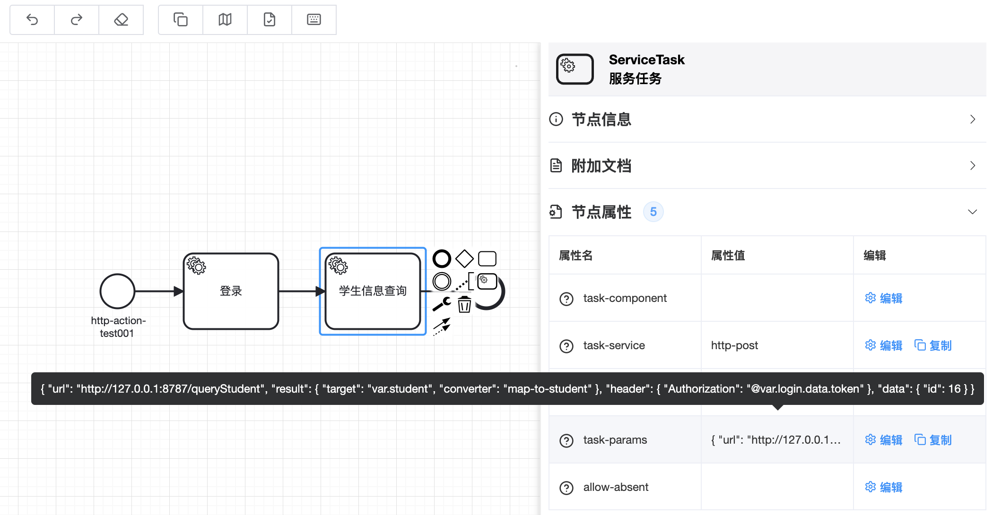993x515 pixels.
Task: Delete selected task with trash icon
Action: (464, 304)
